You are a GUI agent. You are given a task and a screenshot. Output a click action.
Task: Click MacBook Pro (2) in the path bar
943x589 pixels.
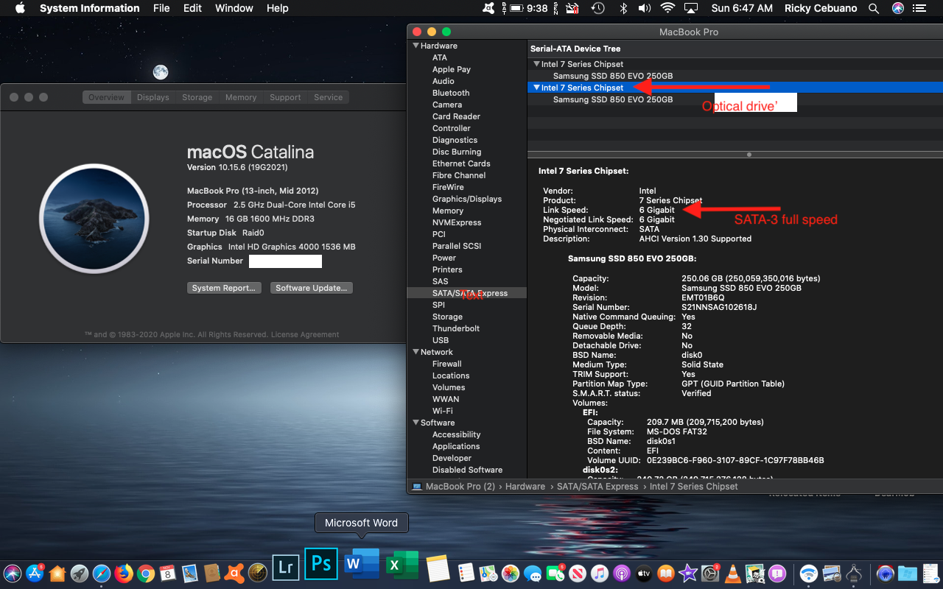click(460, 487)
